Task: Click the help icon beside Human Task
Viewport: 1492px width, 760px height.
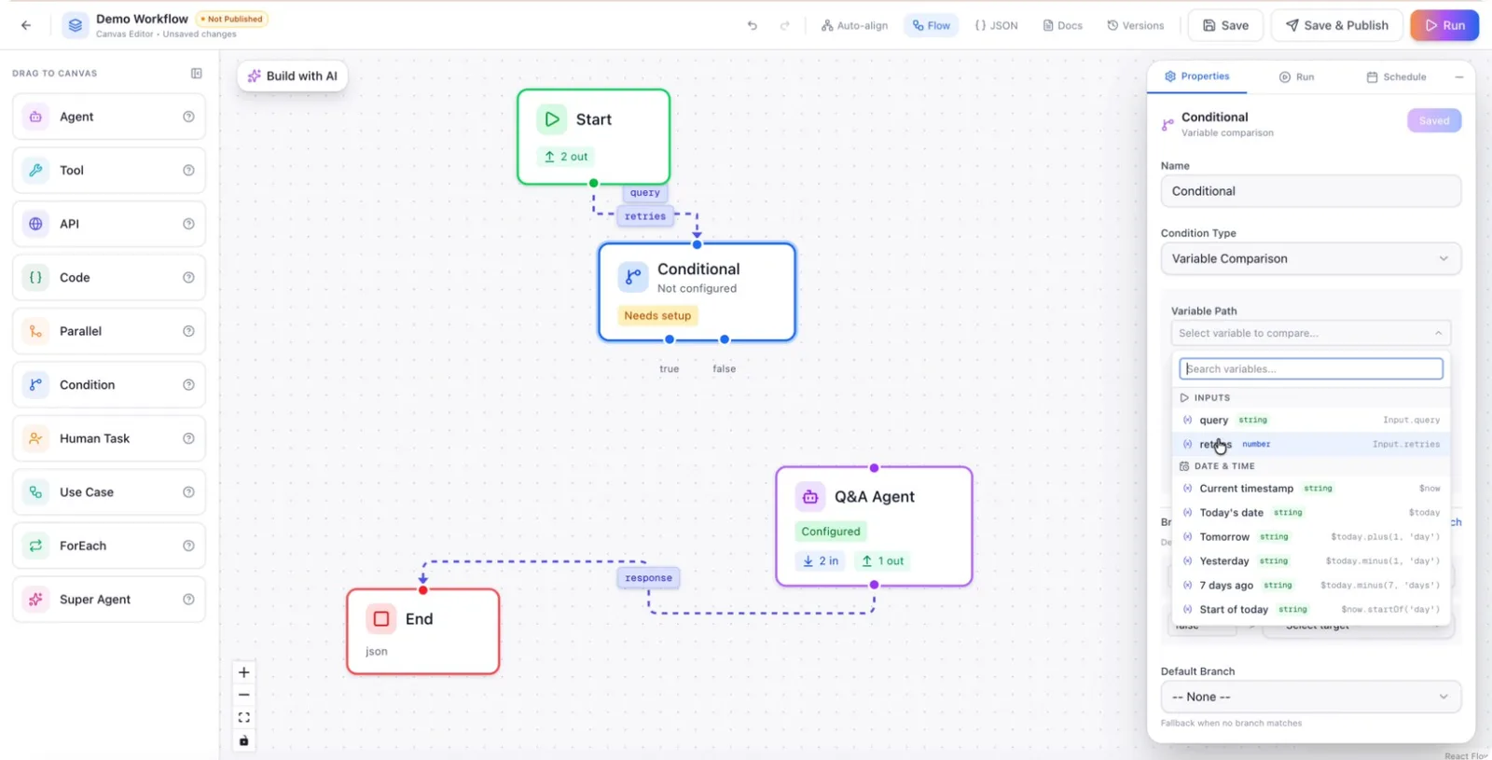Action: coord(188,438)
